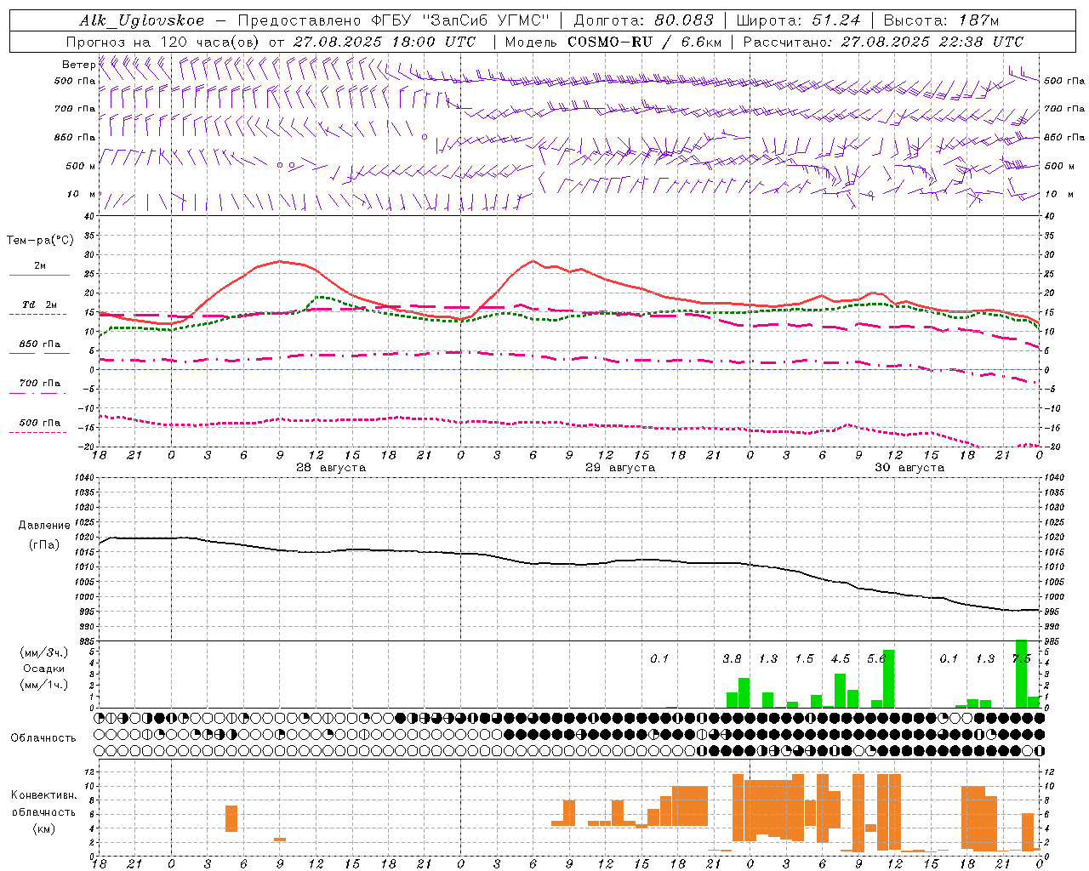Select the orange convective bar near 28 August 05h
1089x871 pixels.
231,818
